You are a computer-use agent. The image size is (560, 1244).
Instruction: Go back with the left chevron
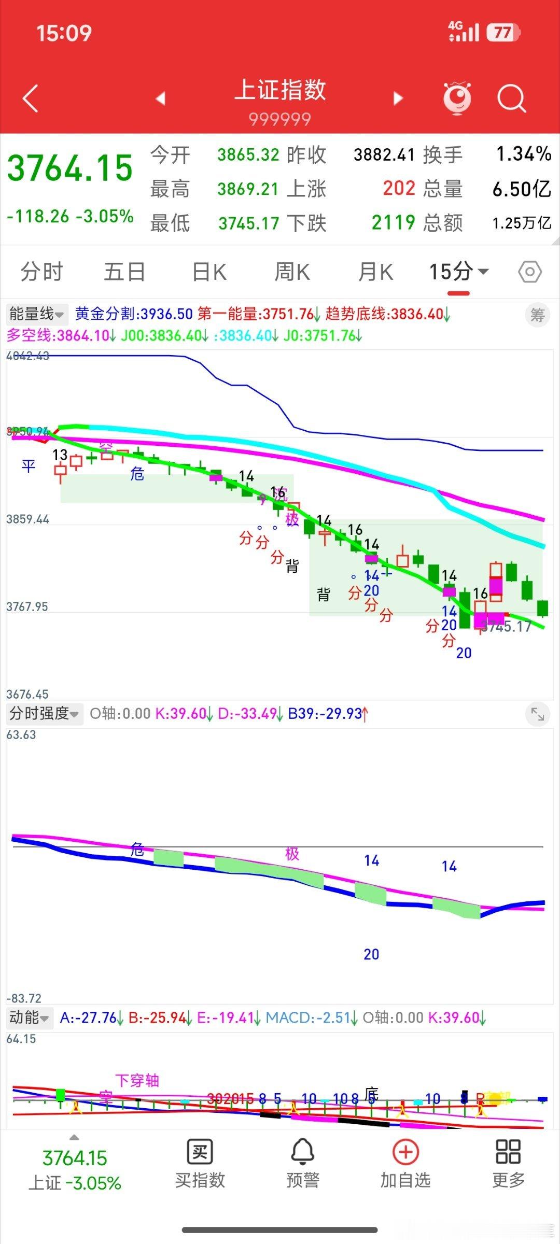pos(31,98)
